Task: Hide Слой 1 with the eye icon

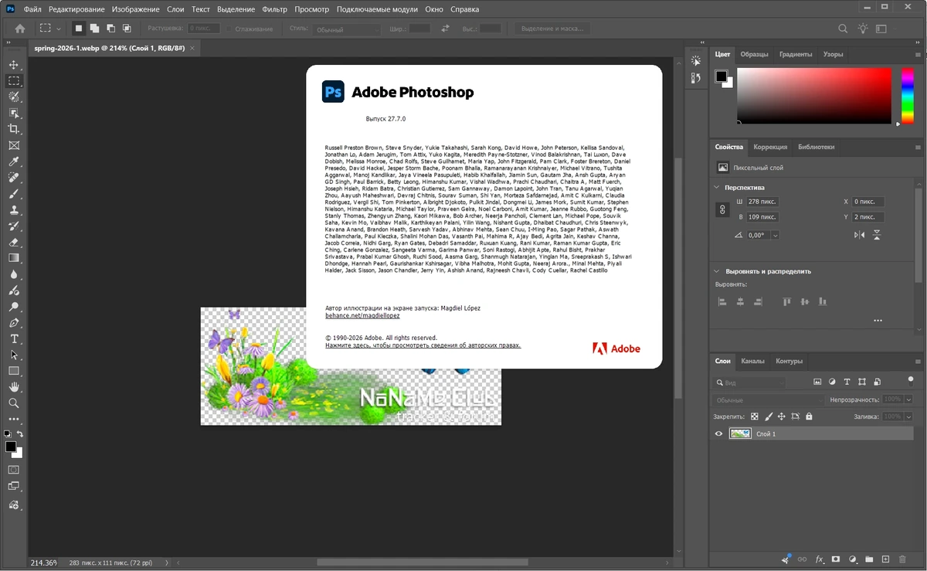Action: (x=718, y=434)
